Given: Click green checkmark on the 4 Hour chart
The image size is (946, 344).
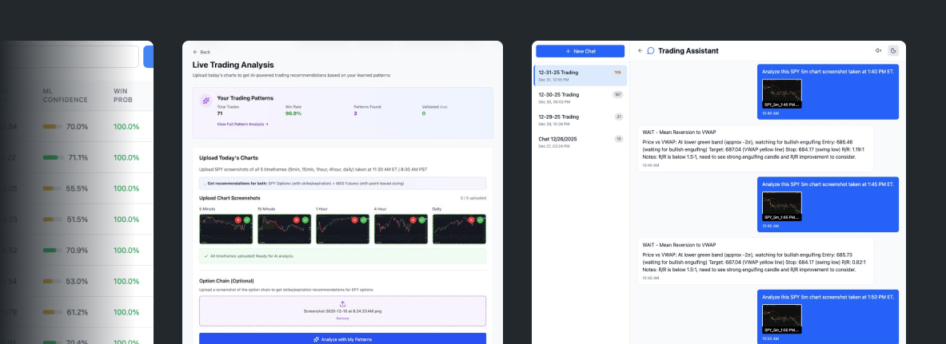Looking at the screenshot, I should [421, 220].
